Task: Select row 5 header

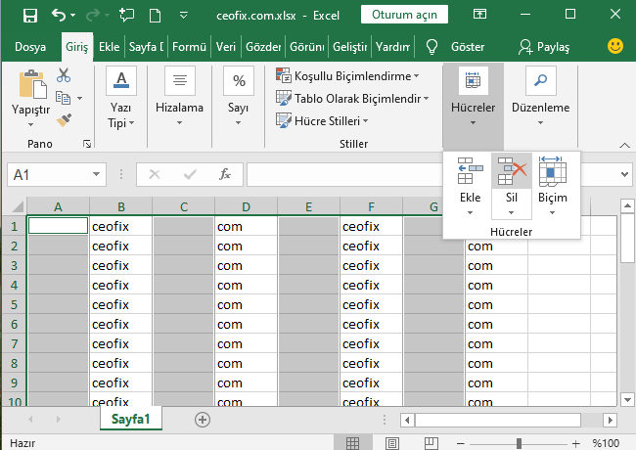Action: (15, 304)
